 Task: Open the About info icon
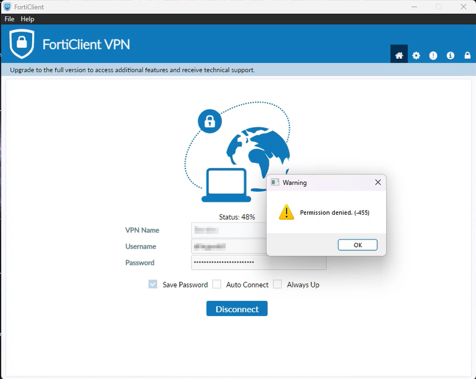click(450, 55)
